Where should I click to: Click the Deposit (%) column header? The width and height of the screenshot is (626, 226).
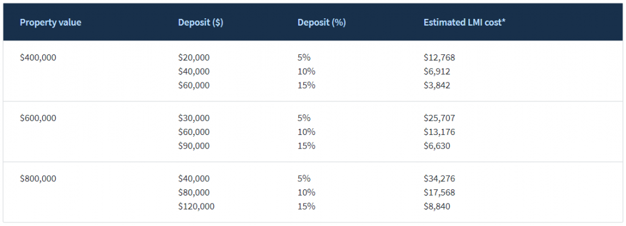[x=322, y=23]
